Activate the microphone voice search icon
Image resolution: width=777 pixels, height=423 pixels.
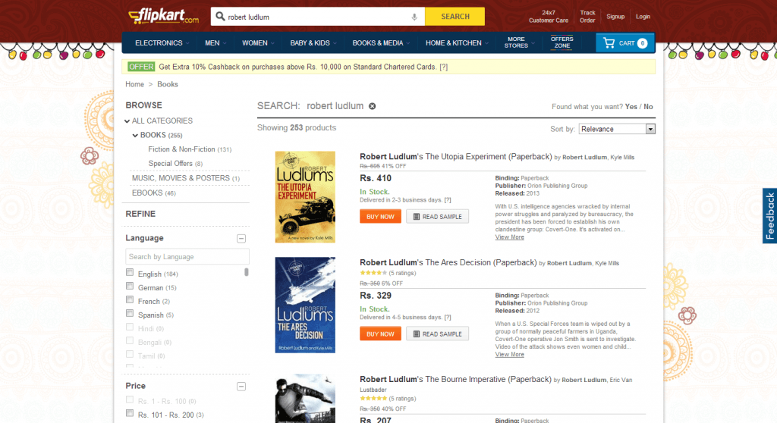click(414, 17)
